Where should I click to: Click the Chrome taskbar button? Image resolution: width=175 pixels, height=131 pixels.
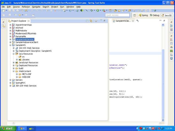coord(22,129)
